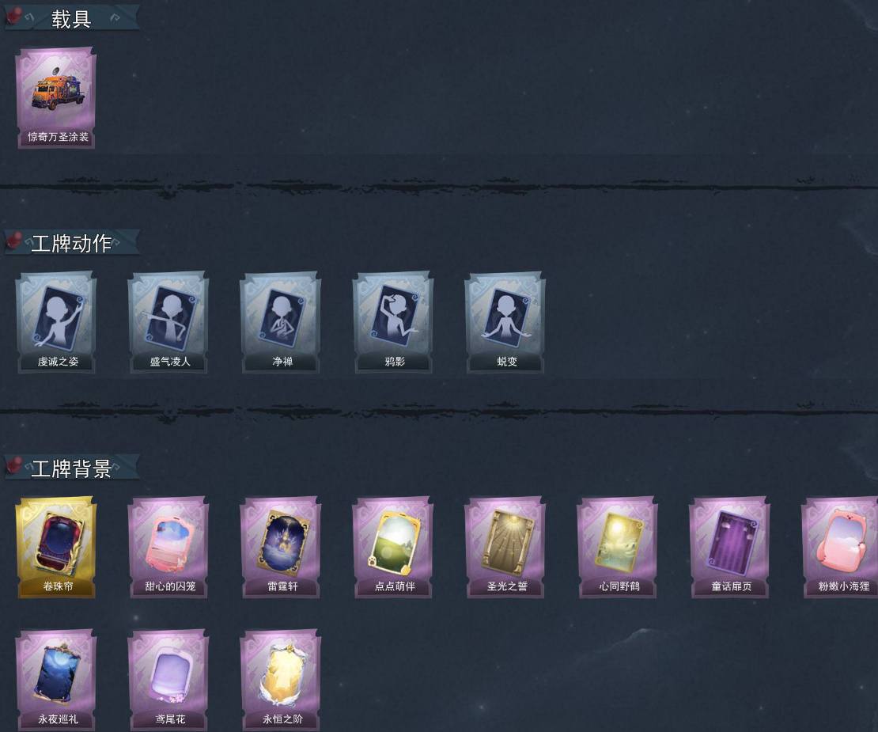
Task: Select the 圣光之誓 badge background
Action: pyautogui.click(x=505, y=548)
